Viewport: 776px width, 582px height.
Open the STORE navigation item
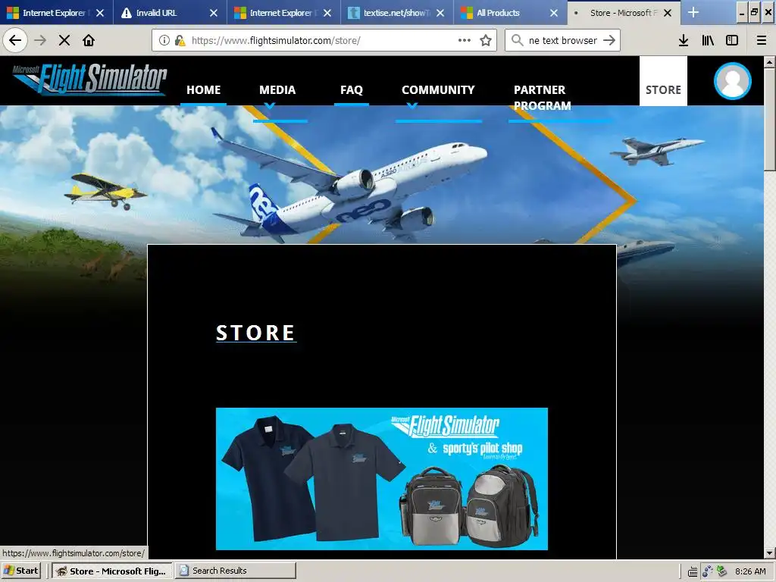click(663, 90)
